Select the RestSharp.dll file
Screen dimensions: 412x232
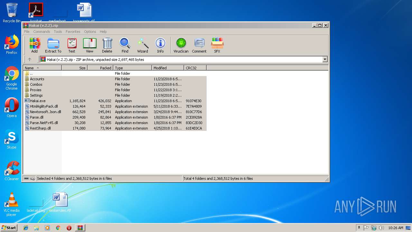(x=115, y=128)
